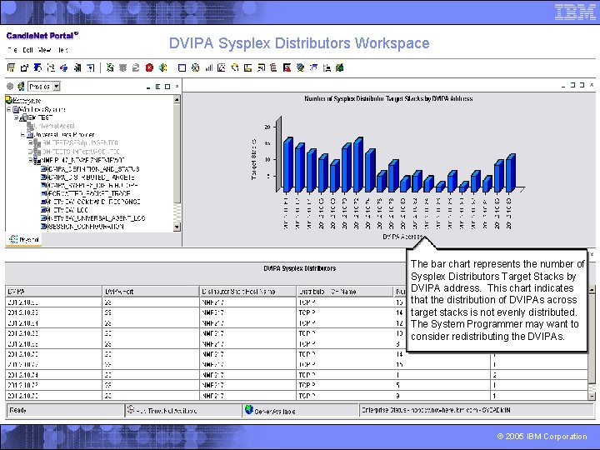Image resolution: width=600 pixels, height=450 pixels.
Task: Open the Help menu
Action: click(x=62, y=50)
